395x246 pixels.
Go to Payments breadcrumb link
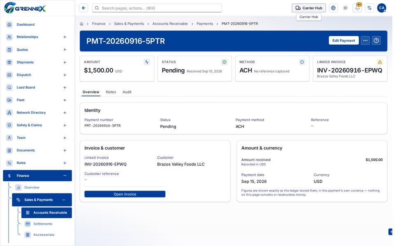(205, 24)
